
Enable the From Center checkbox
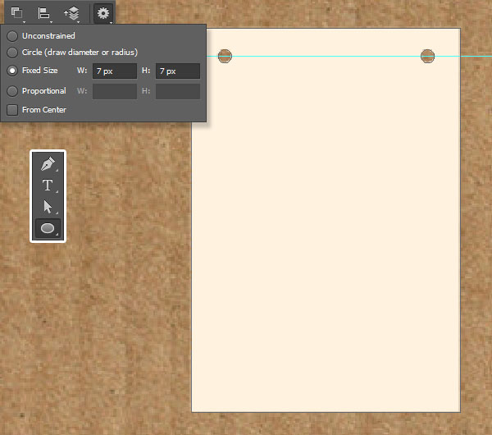pyautogui.click(x=12, y=109)
